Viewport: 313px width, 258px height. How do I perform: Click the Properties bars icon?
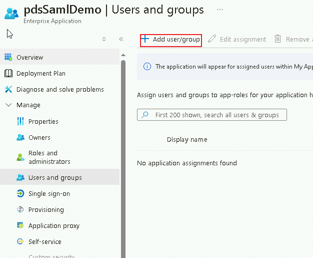pos(20,121)
